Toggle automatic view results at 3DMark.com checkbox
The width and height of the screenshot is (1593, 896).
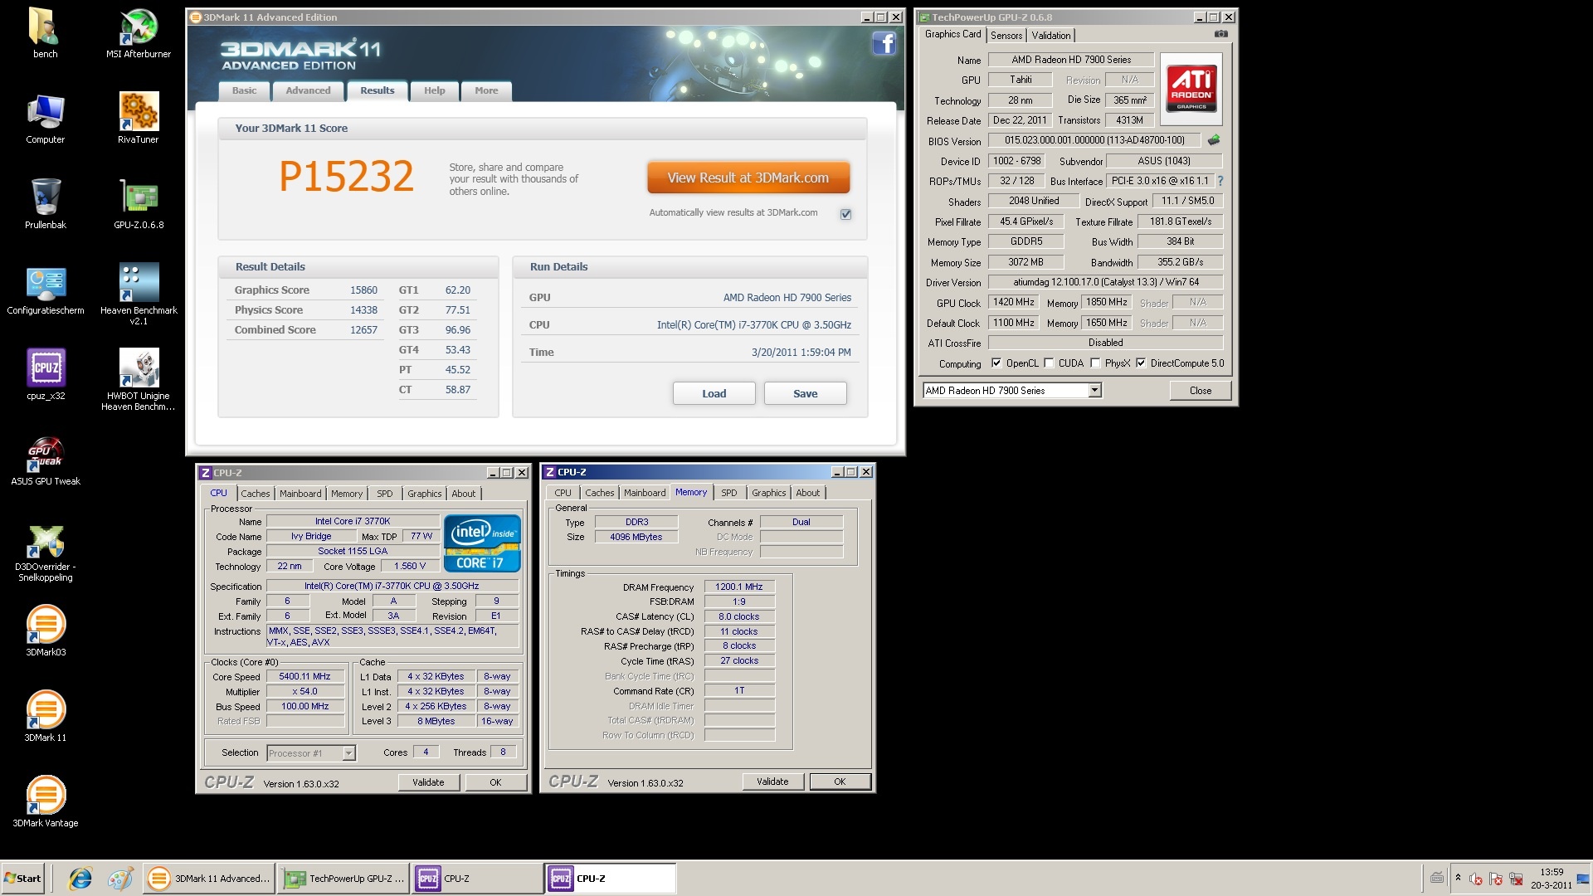845,214
